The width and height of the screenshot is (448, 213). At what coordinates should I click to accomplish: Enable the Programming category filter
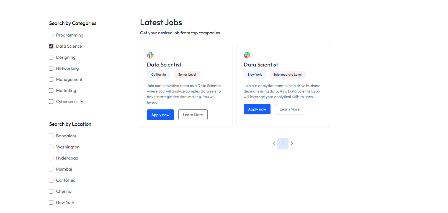51,35
